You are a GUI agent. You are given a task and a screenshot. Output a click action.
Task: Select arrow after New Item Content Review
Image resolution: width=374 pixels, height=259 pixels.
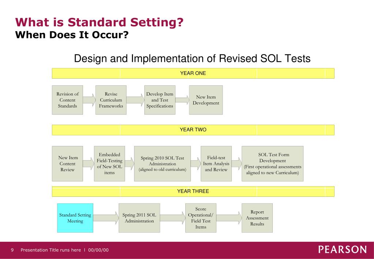click(88, 164)
